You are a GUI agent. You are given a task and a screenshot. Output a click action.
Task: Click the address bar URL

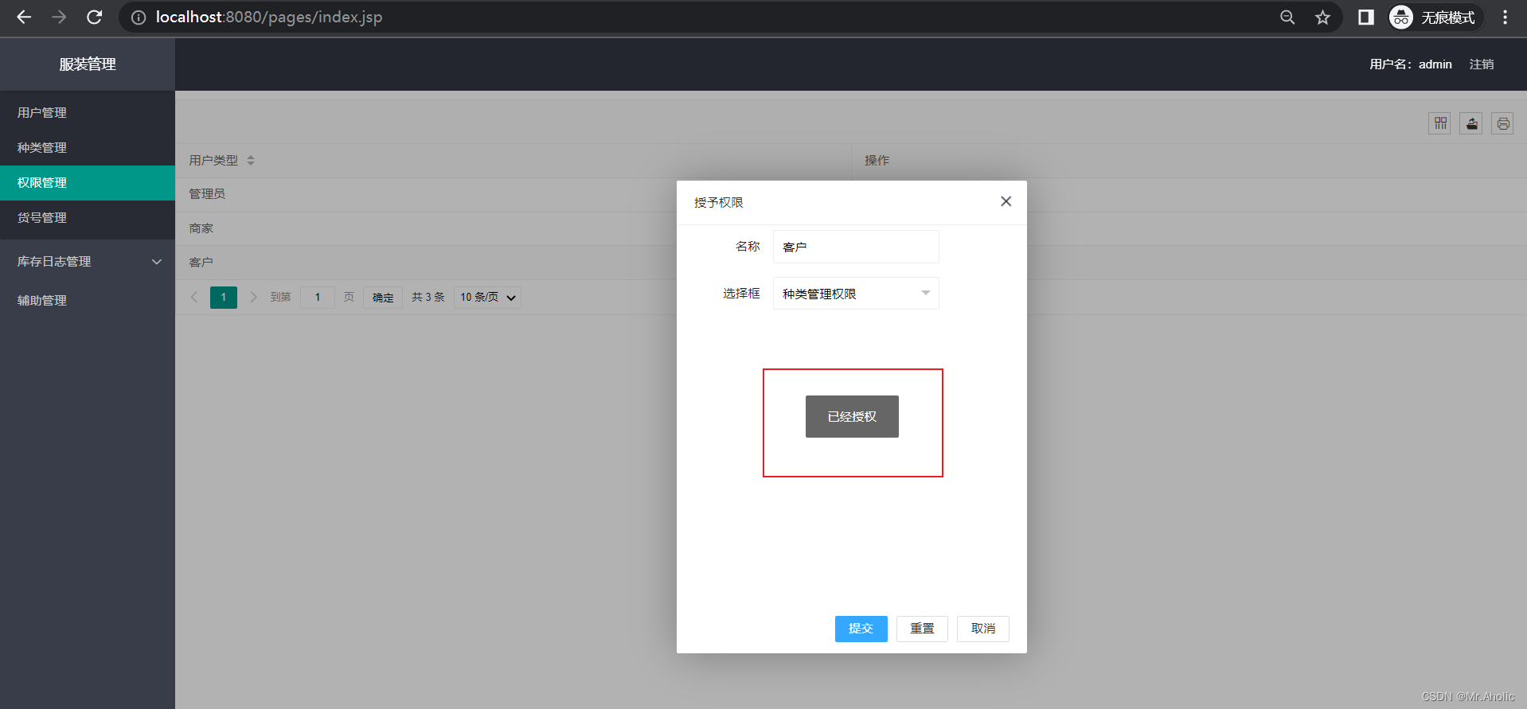click(269, 17)
